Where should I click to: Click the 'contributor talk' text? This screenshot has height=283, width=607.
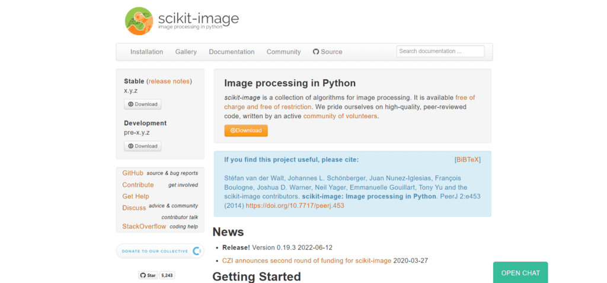(x=180, y=217)
